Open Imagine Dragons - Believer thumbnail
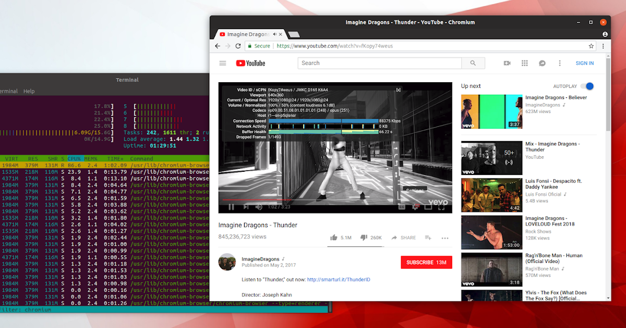 491,111
